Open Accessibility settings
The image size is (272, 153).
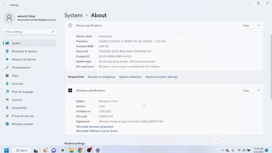[x=30, y=108]
